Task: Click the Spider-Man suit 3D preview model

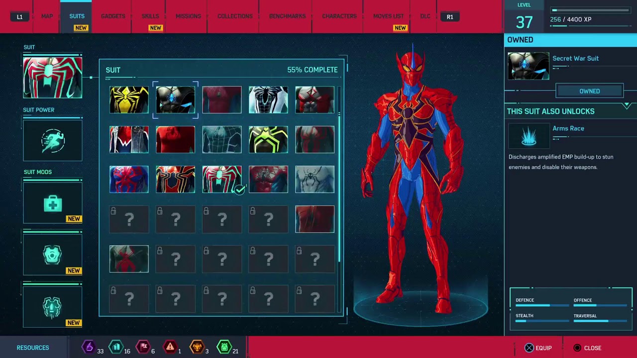Action: pyautogui.click(x=413, y=179)
